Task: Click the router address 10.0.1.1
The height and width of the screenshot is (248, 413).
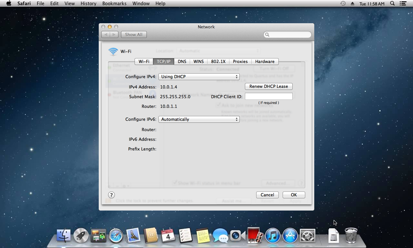Action: coord(169,106)
